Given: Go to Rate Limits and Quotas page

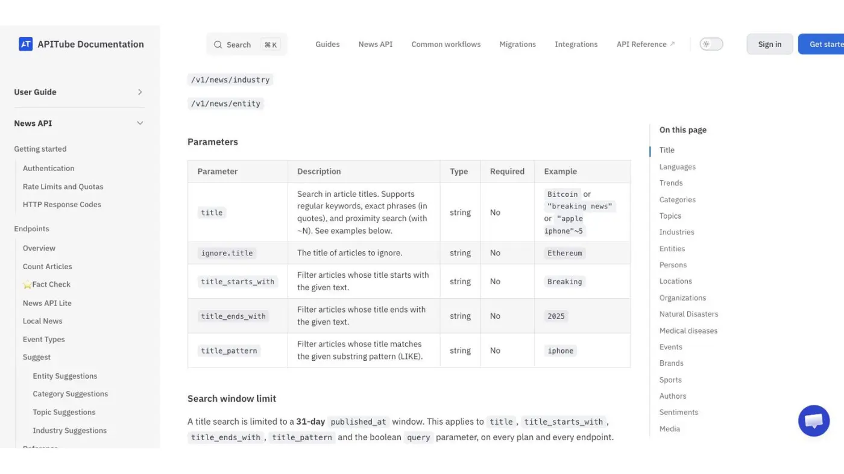Looking at the screenshot, I should click(x=63, y=187).
